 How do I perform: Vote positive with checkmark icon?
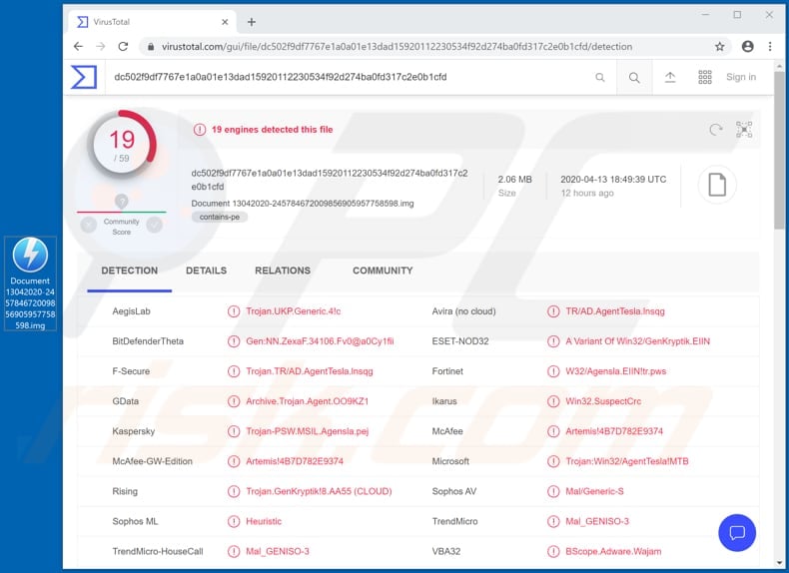tap(155, 225)
